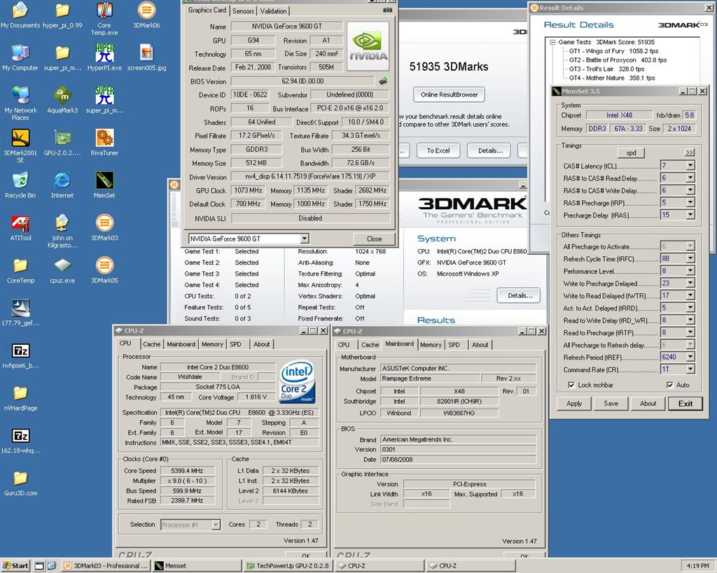Open the RAS# Precharge (tRP) dropdown
Viewport: 717px width, 573px height.
point(690,202)
